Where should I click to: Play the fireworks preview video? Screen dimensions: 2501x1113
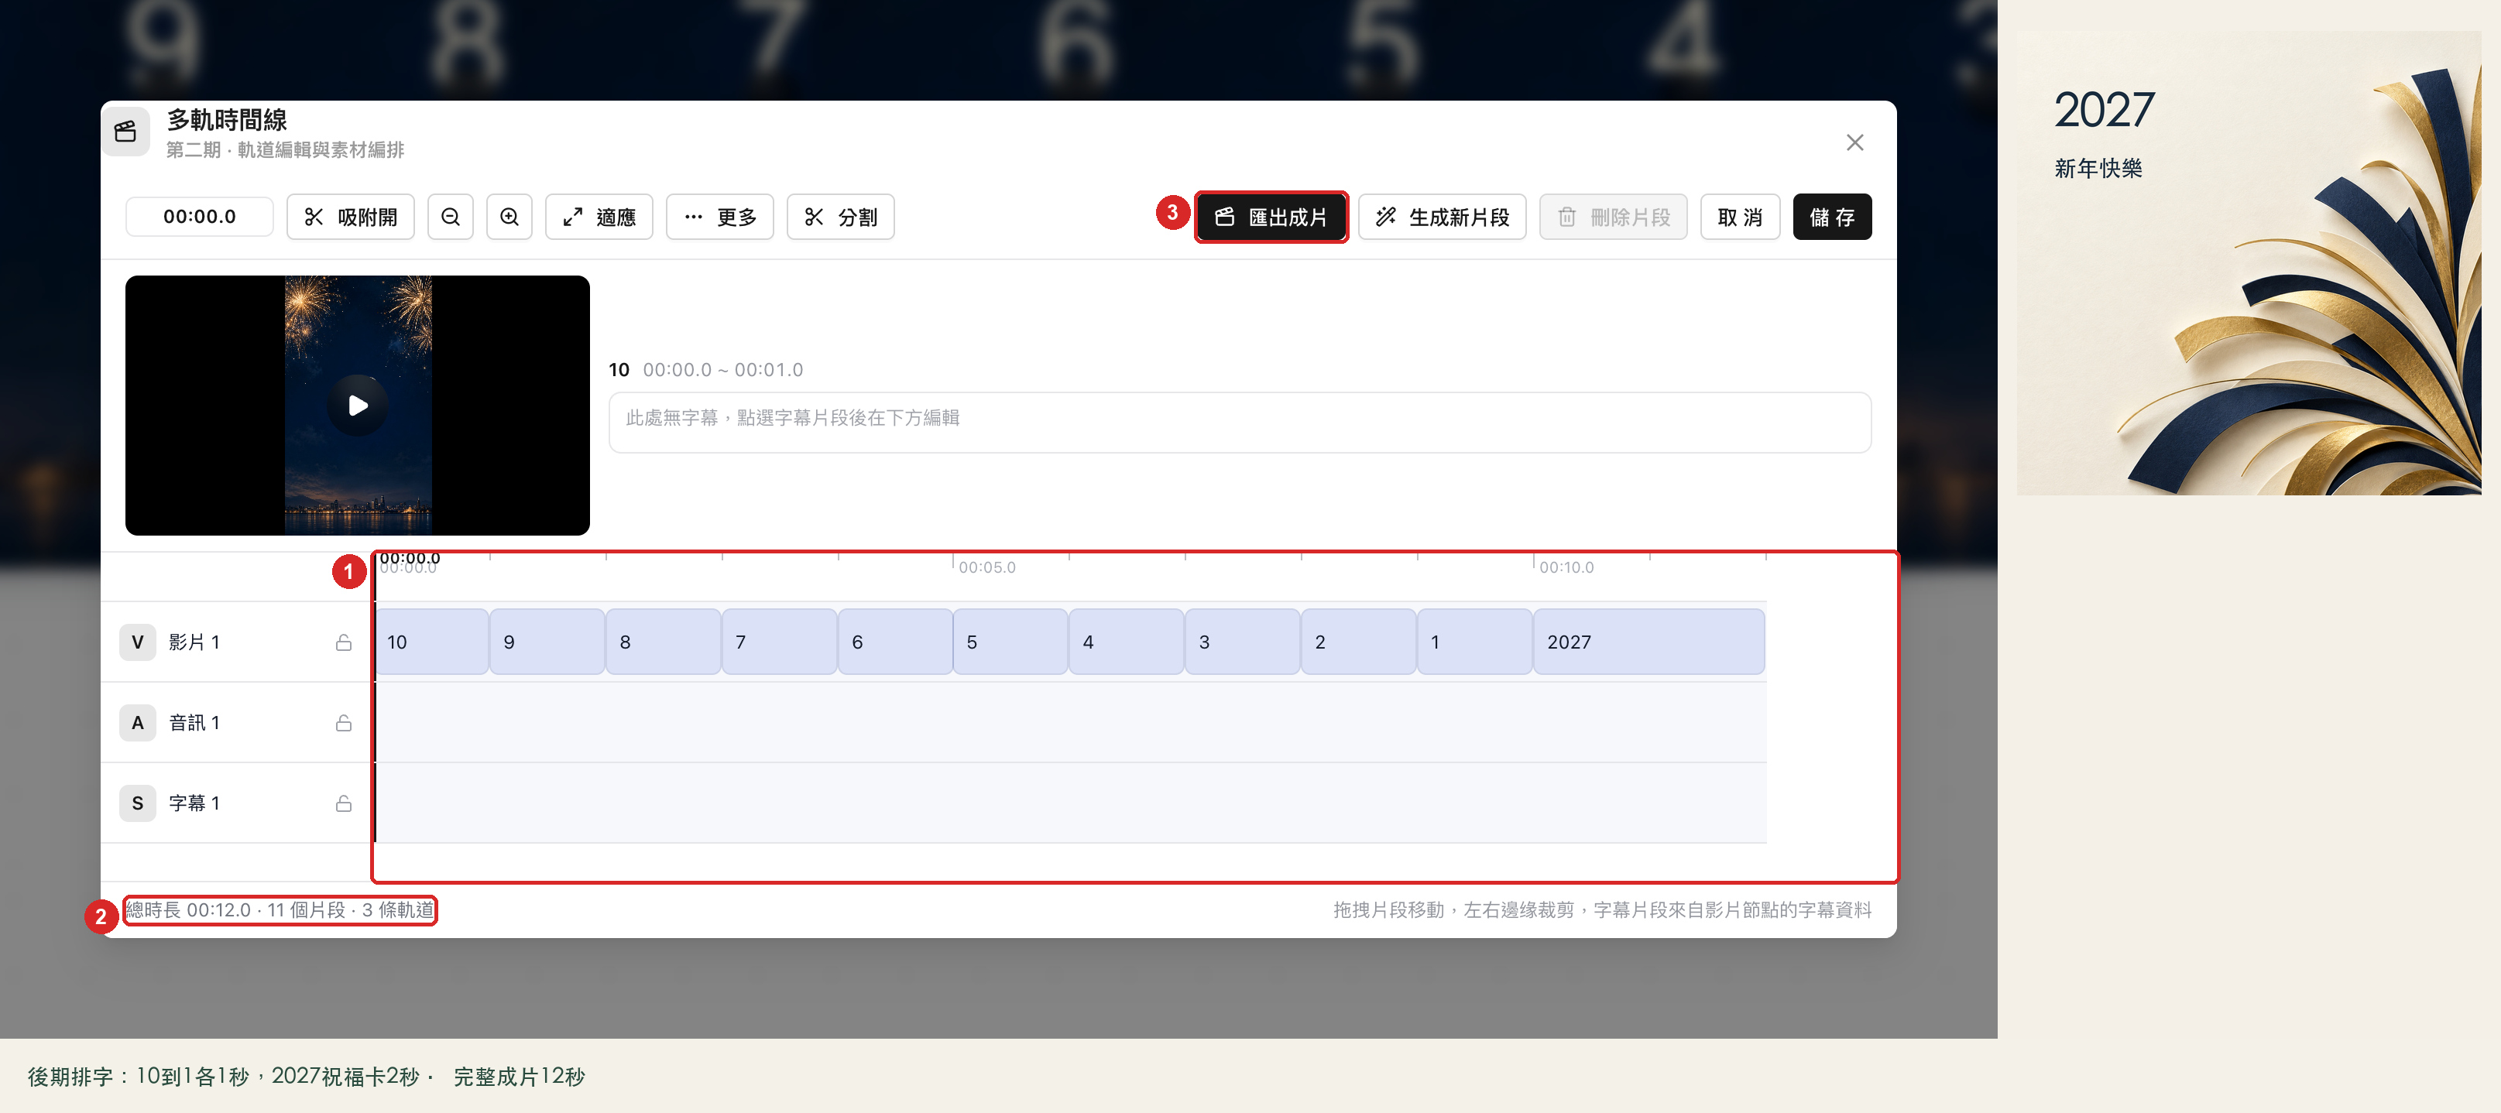pyautogui.click(x=357, y=405)
